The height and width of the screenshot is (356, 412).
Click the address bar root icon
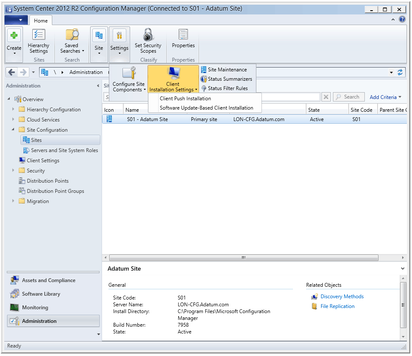coord(45,72)
